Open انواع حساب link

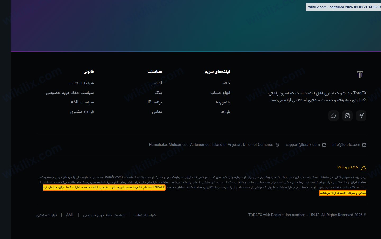[x=220, y=93]
